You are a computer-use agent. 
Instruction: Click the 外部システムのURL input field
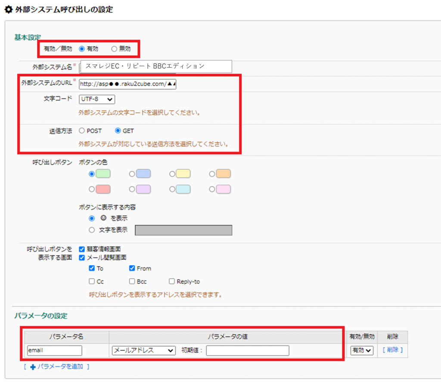pyautogui.click(x=127, y=84)
